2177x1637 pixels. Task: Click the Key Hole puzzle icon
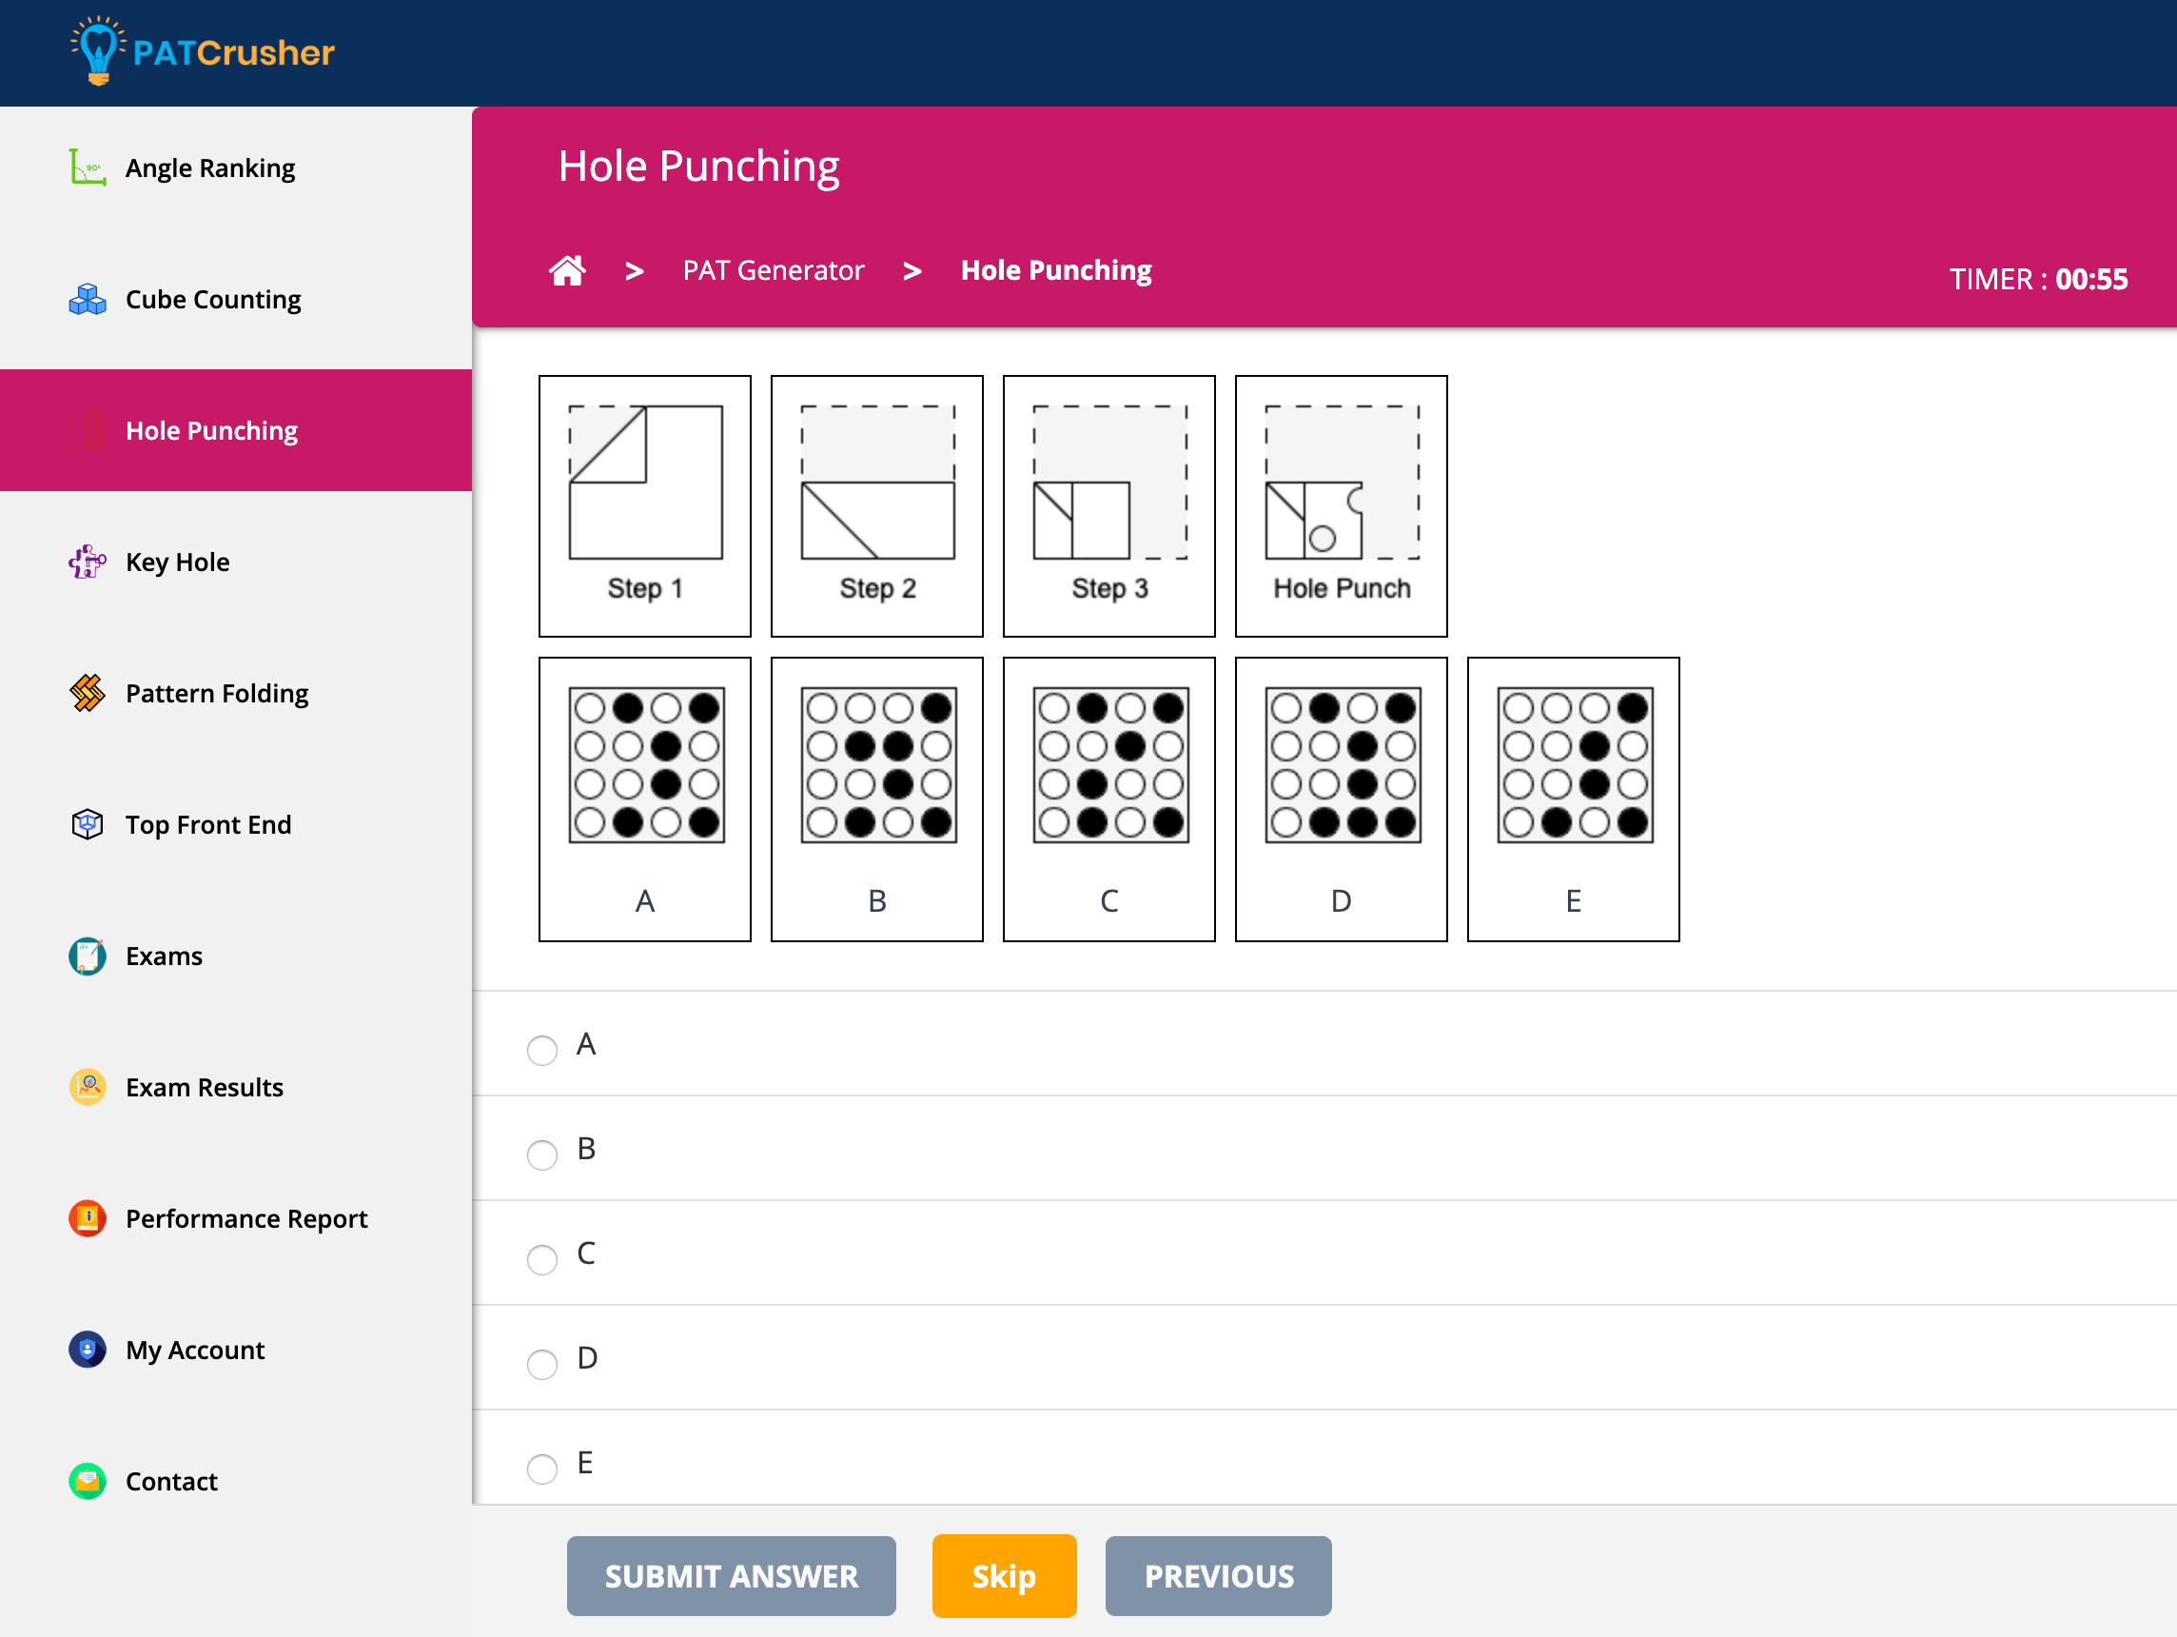click(87, 562)
